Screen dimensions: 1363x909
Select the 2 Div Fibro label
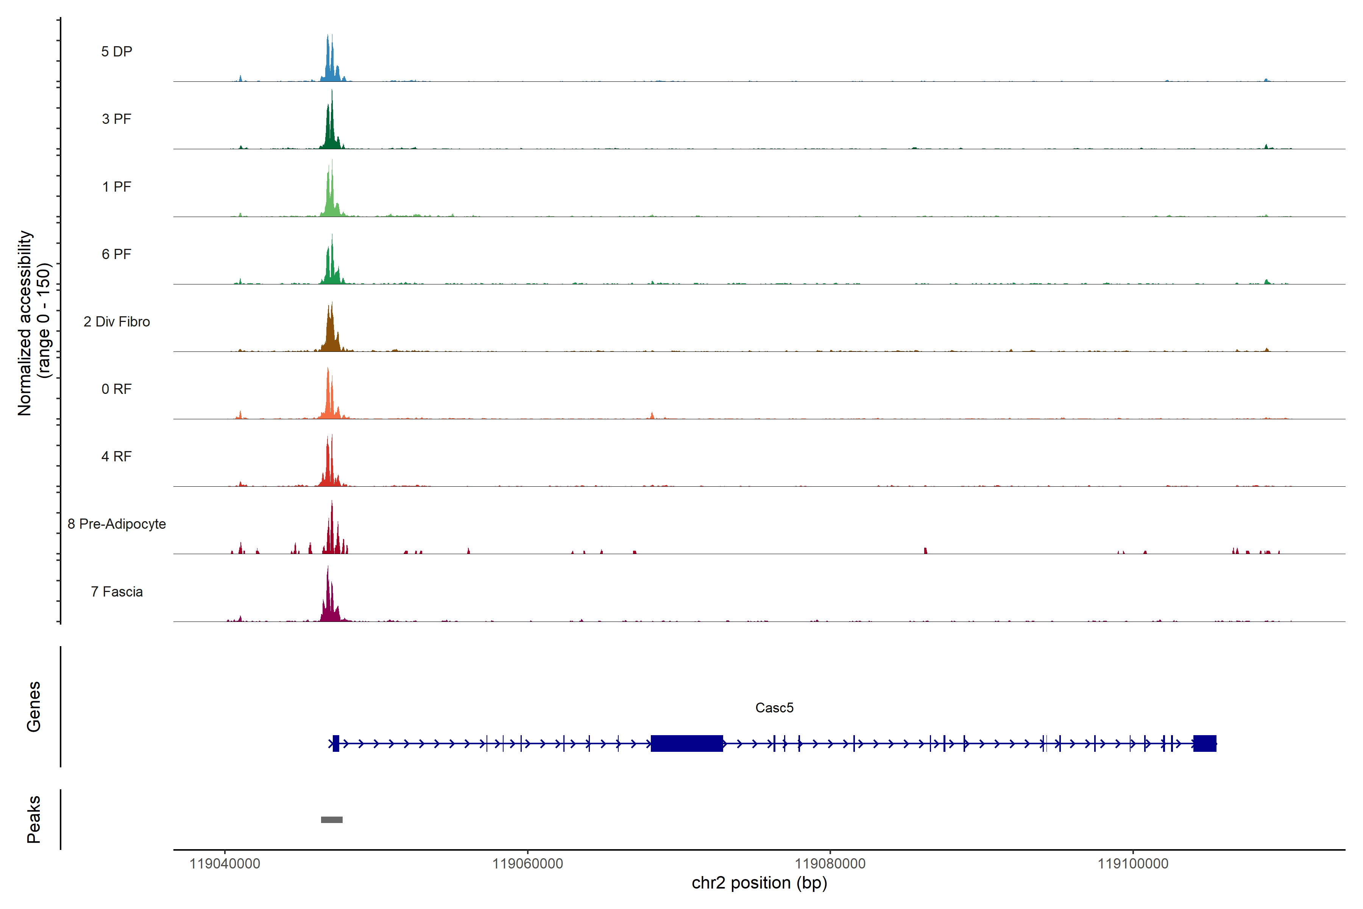pos(117,322)
